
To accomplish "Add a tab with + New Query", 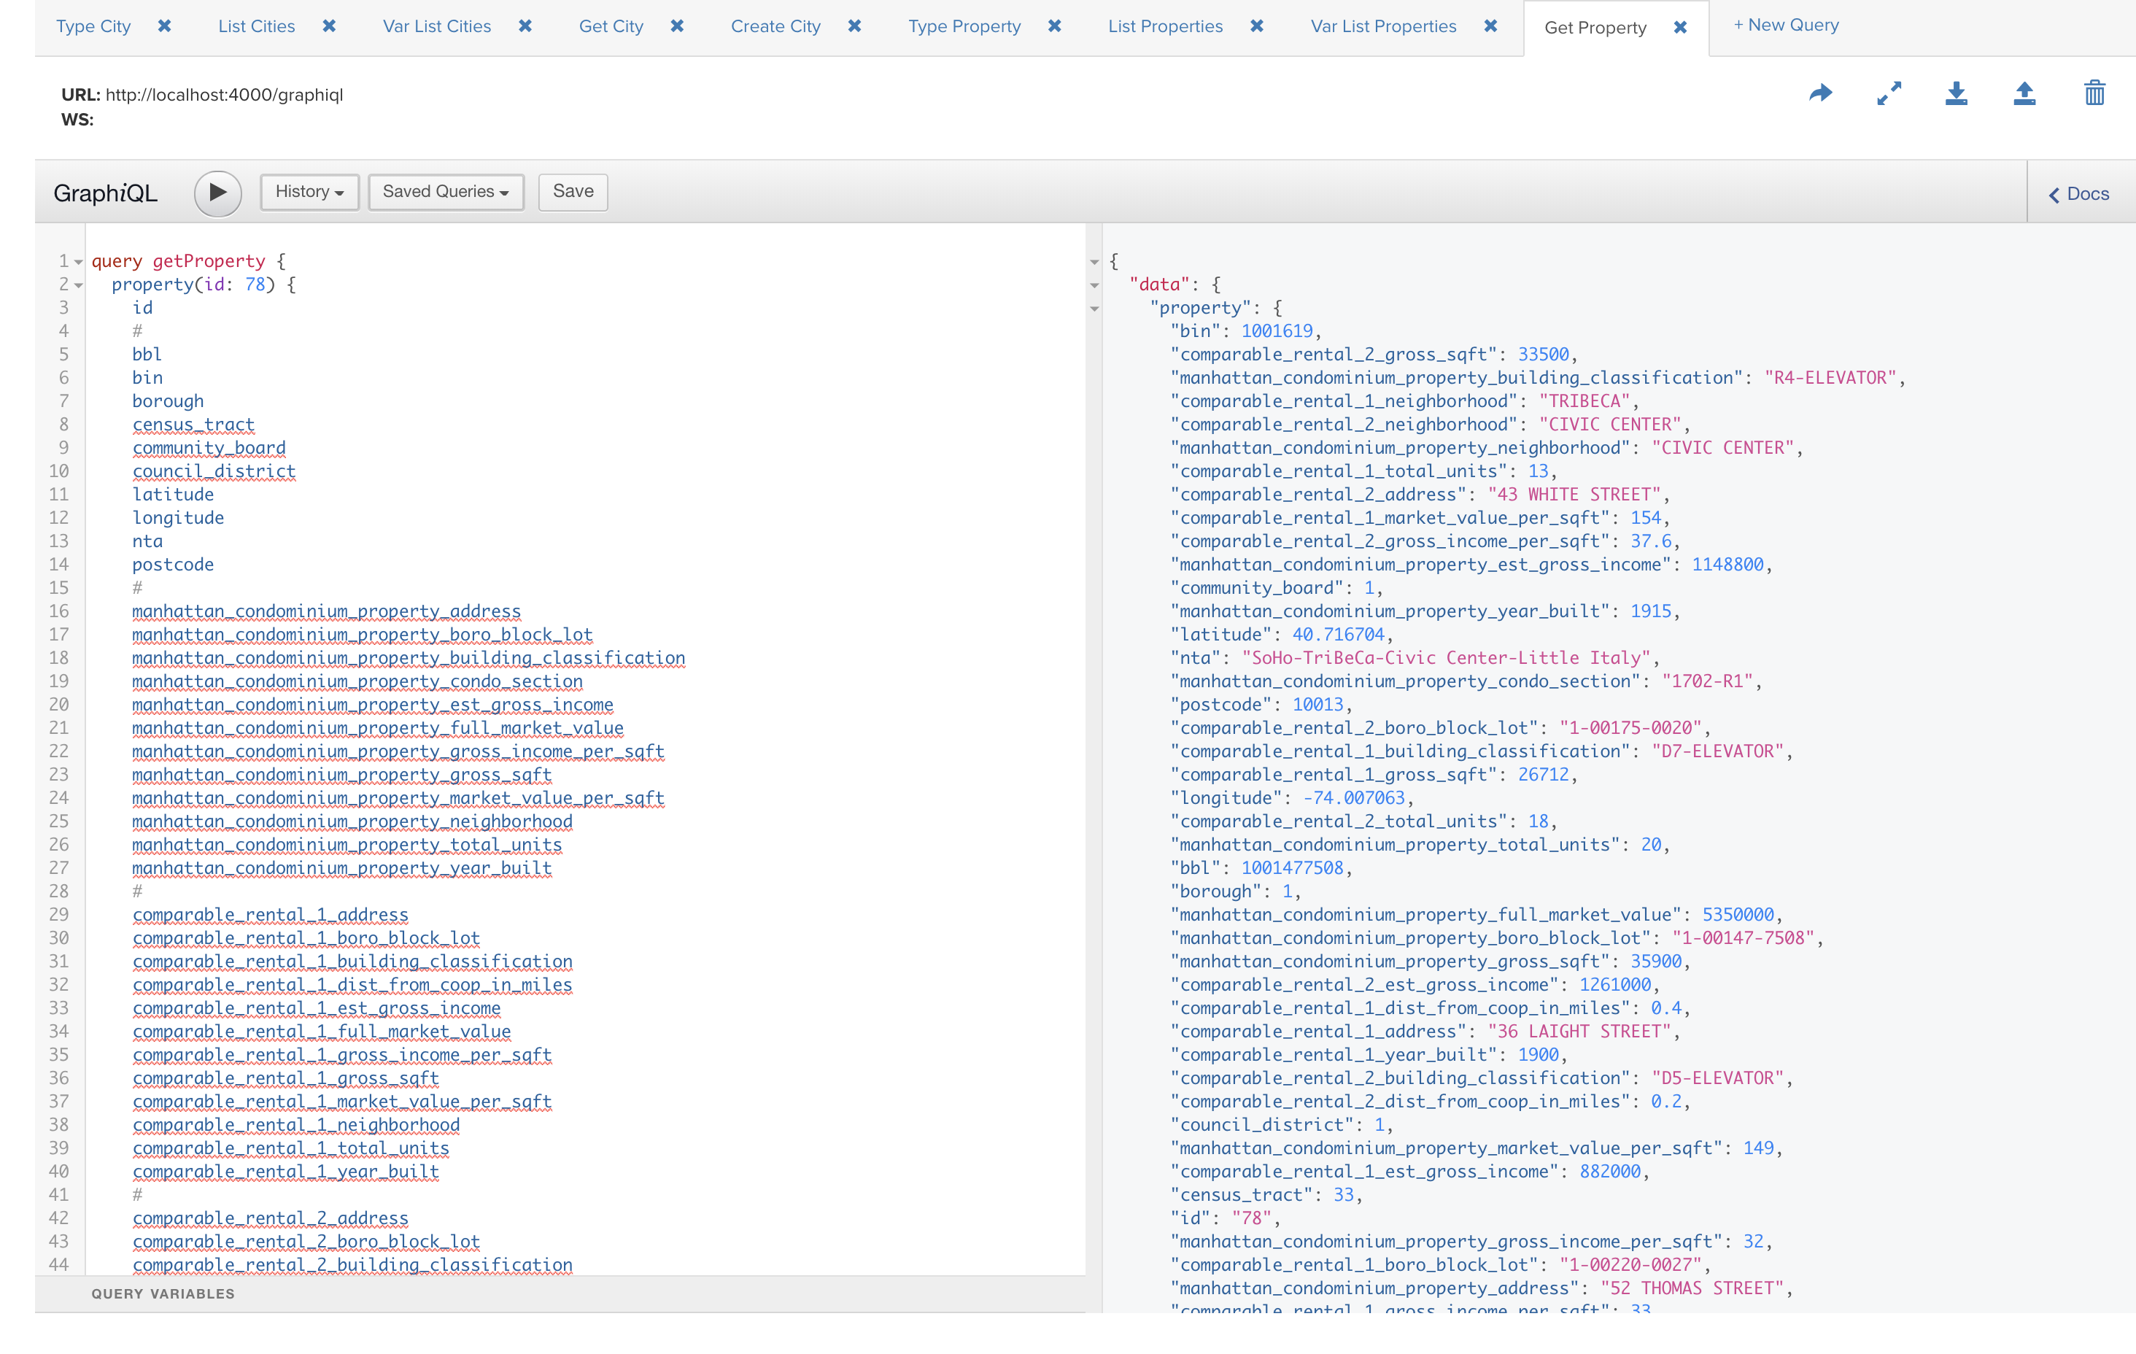I will pyautogui.click(x=1786, y=26).
